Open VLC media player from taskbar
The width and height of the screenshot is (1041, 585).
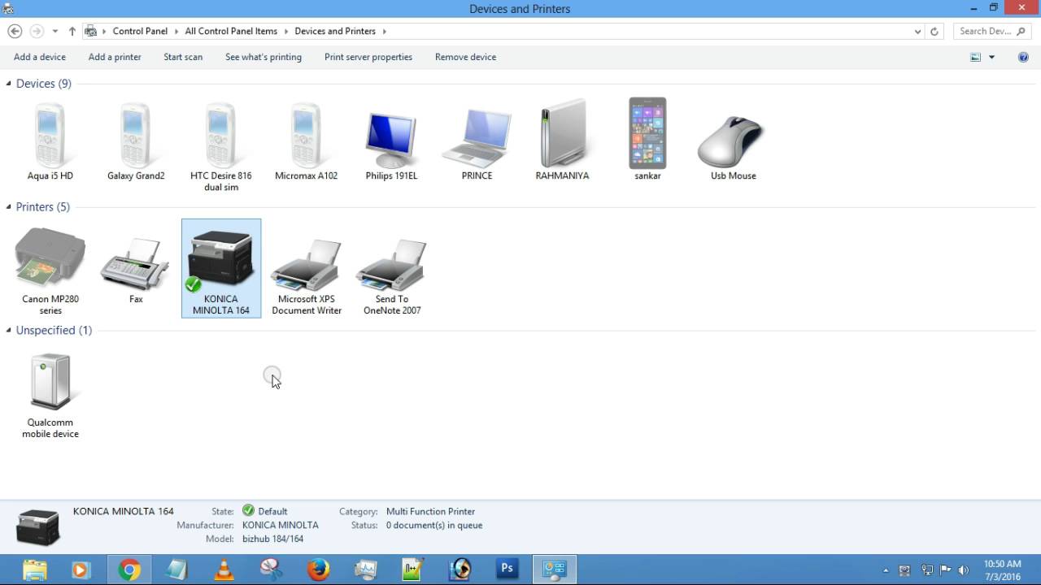224,570
